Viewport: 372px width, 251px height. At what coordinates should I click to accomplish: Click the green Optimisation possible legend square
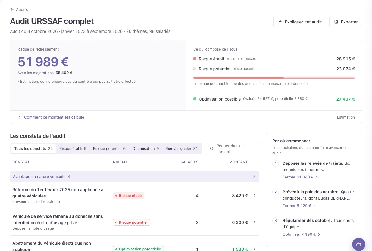point(195,99)
